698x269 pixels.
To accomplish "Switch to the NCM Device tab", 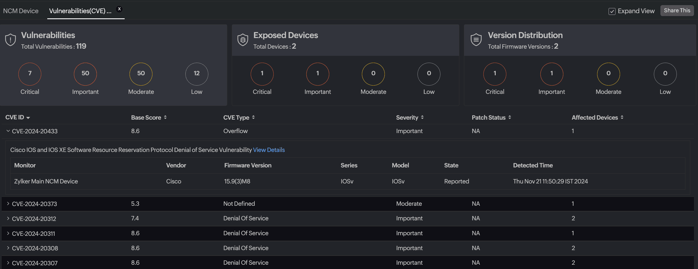I will [x=20, y=11].
